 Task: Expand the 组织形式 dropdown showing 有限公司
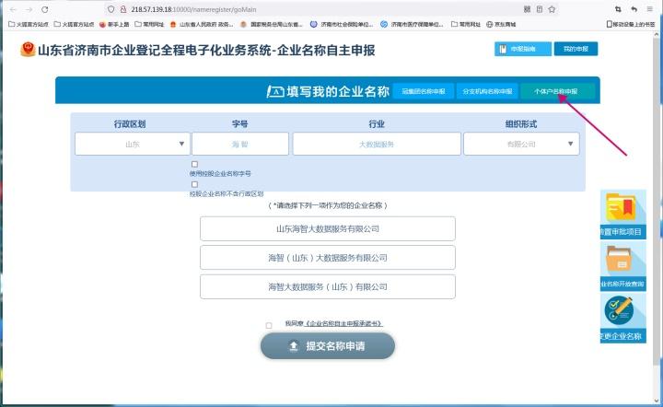tap(521, 144)
